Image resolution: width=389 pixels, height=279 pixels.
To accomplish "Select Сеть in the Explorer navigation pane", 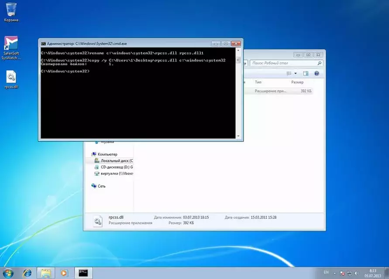I will point(101,186).
